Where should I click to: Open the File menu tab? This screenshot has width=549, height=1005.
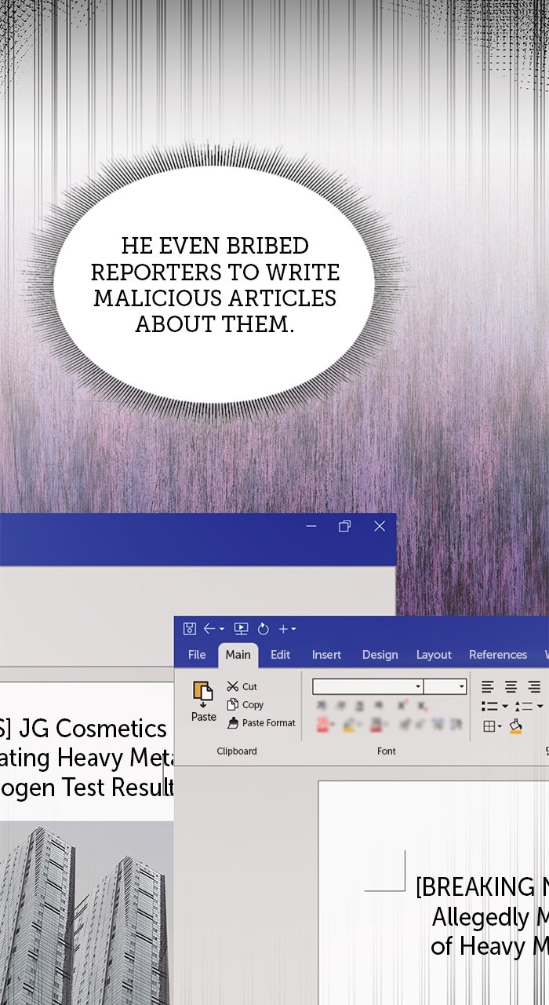[x=197, y=655]
